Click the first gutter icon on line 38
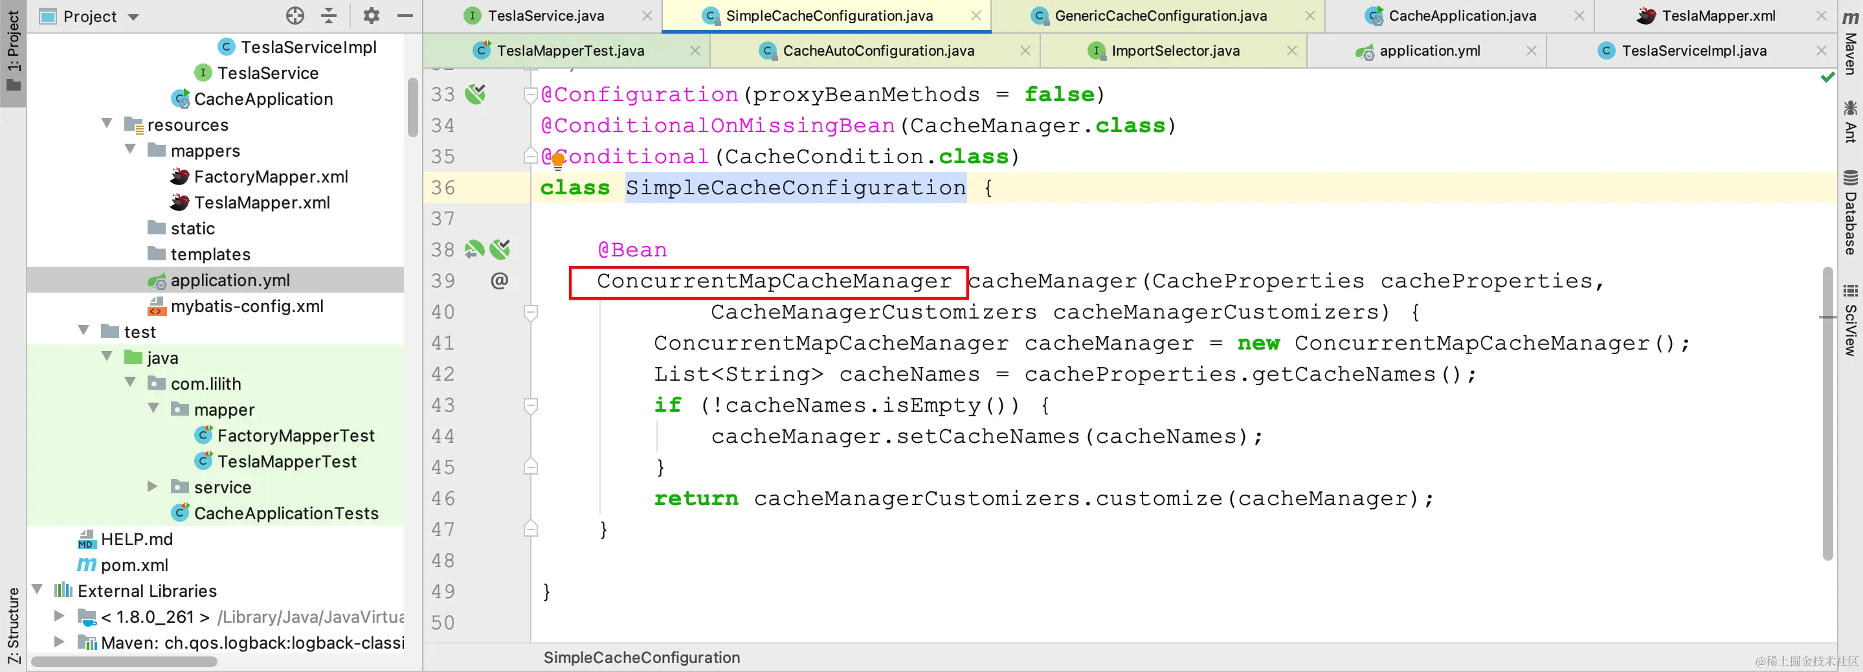This screenshot has height=672, width=1863. [x=474, y=249]
